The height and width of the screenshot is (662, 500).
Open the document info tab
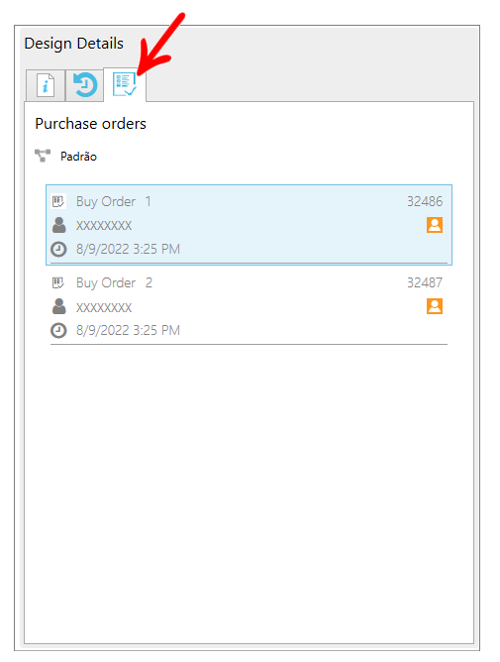click(x=46, y=85)
